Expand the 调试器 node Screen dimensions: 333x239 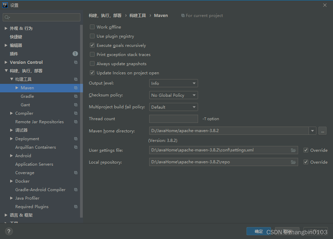(x=12, y=130)
